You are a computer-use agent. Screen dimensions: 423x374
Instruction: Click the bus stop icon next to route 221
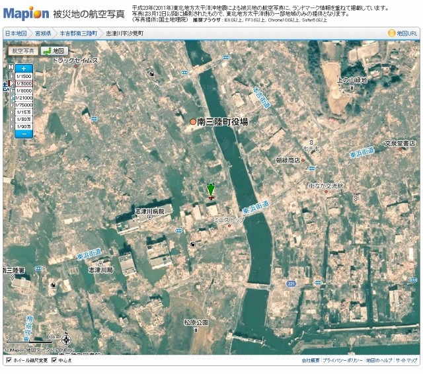click(x=319, y=283)
